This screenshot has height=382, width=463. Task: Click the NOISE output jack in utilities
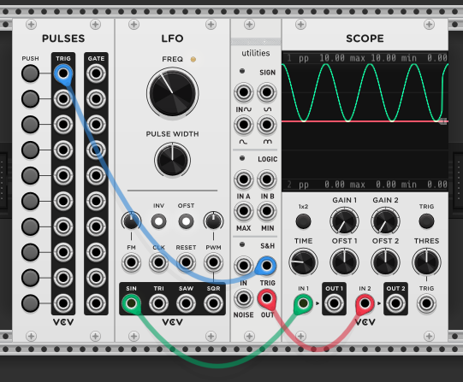click(x=244, y=298)
